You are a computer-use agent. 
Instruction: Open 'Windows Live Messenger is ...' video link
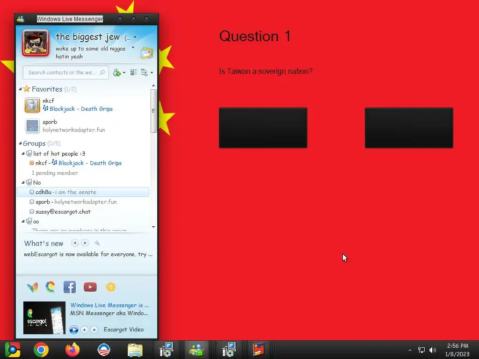109,305
